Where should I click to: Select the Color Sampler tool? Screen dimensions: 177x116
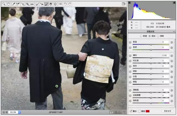tap(18, 4)
